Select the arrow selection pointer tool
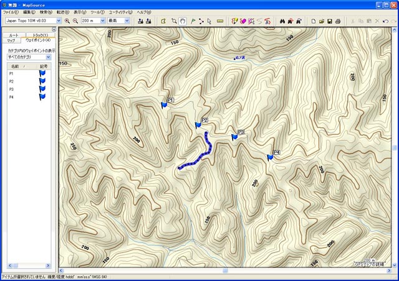Image resolution: width=399 pixels, height=281 pixels. [209, 21]
